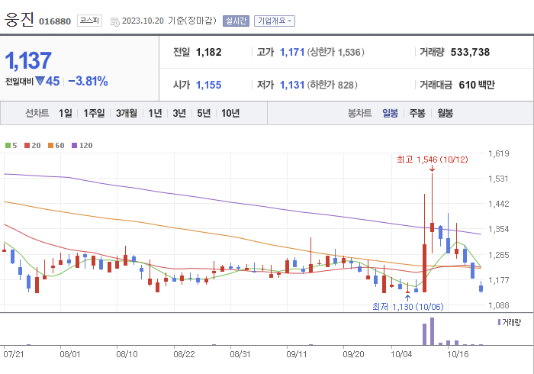The height and width of the screenshot is (374, 534).
Task: Click the 시가 value 1,155
Action: tap(209, 85)
